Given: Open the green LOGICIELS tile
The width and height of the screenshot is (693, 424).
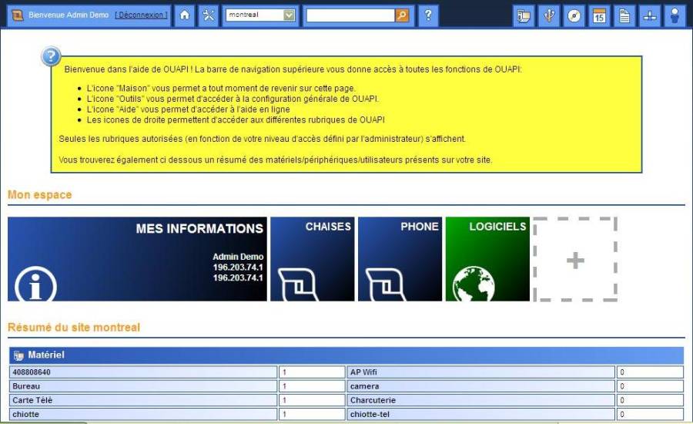Looking at the screenshot, I should [x=487, y=259].
